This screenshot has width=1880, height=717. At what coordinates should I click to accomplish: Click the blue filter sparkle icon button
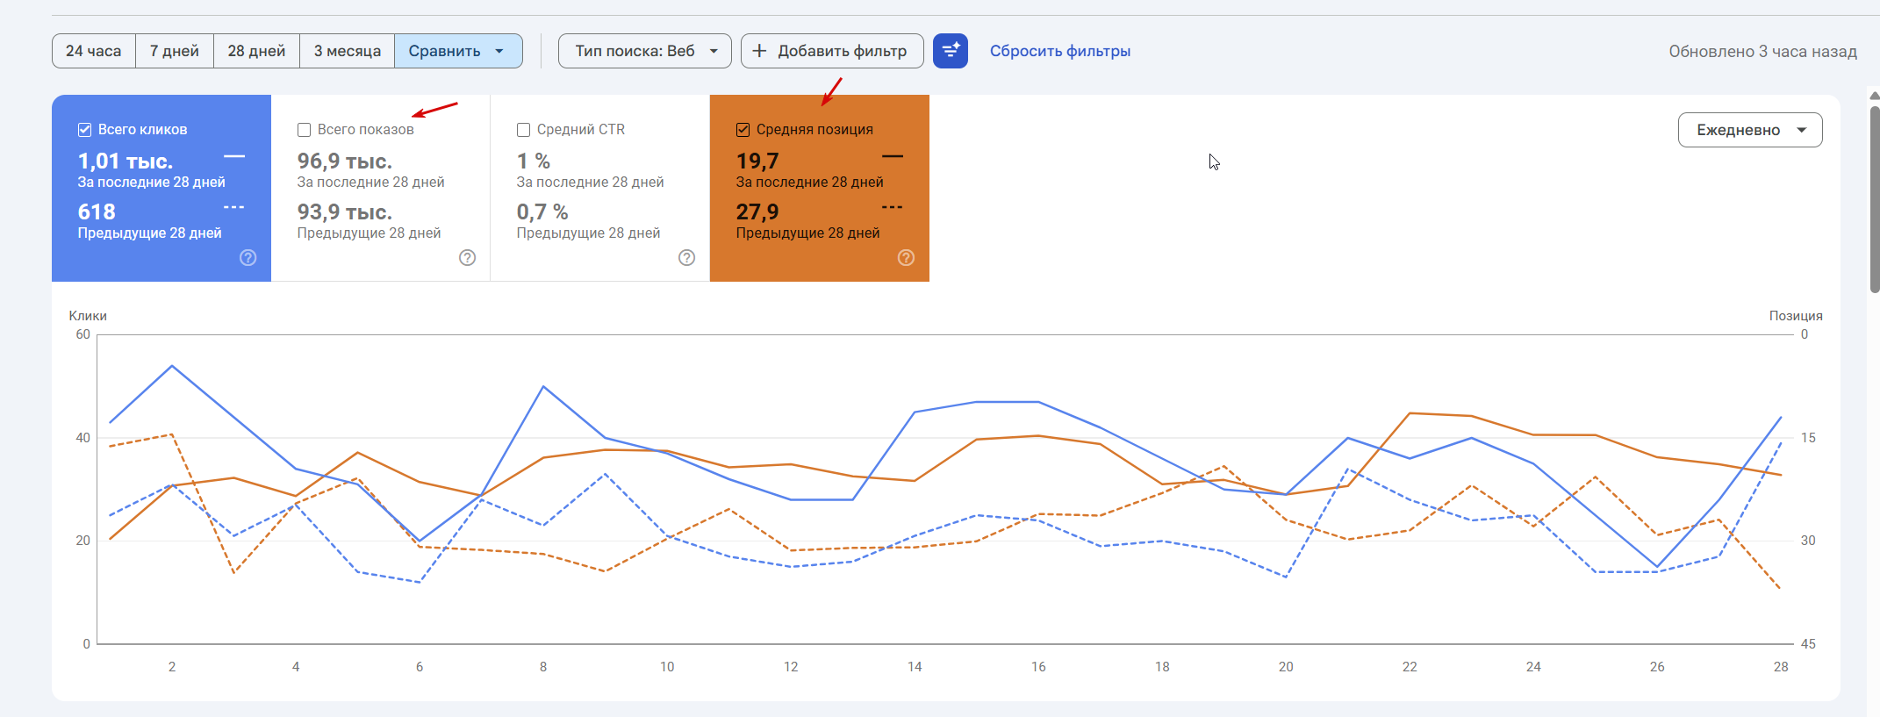(x=950, y=51)
